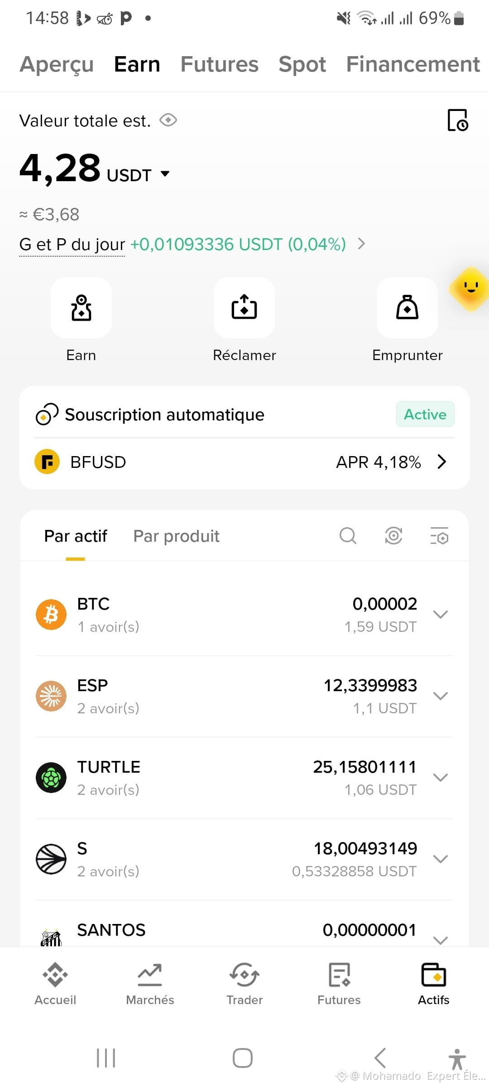Image resolution: width=489 pixels, height=1087 pixels.
Task: Open BFUSD APR 4,18% details
Action: (244, 462)
